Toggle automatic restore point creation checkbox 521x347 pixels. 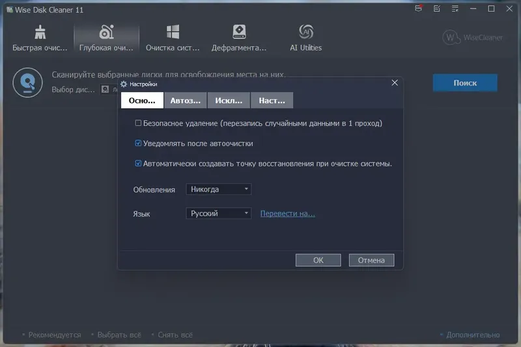(138, 163)
